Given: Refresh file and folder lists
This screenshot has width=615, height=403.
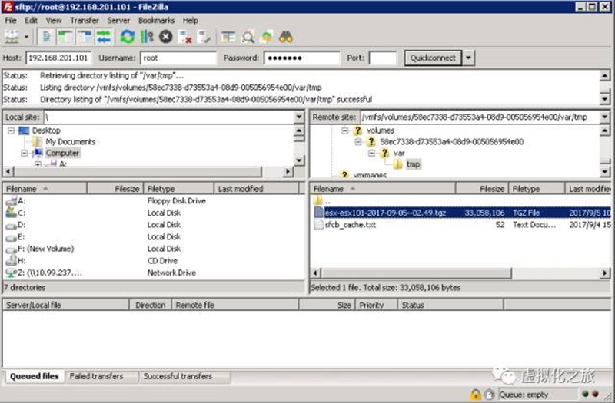Looking at the screenshot, I should 128,37.
